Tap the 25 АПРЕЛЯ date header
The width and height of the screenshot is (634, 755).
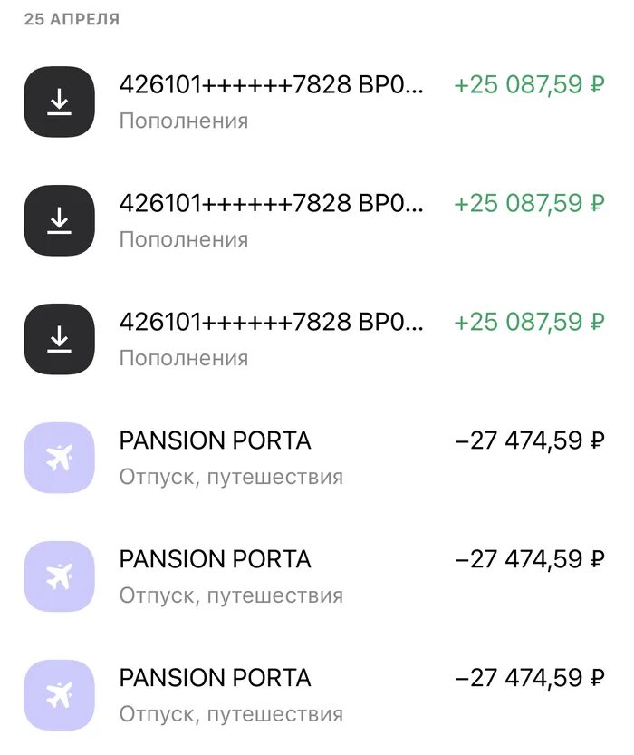coord(72,19)
